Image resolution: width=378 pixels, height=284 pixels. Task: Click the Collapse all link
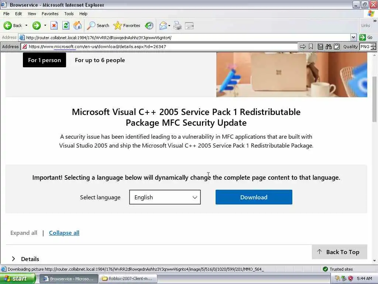(64, 233)
